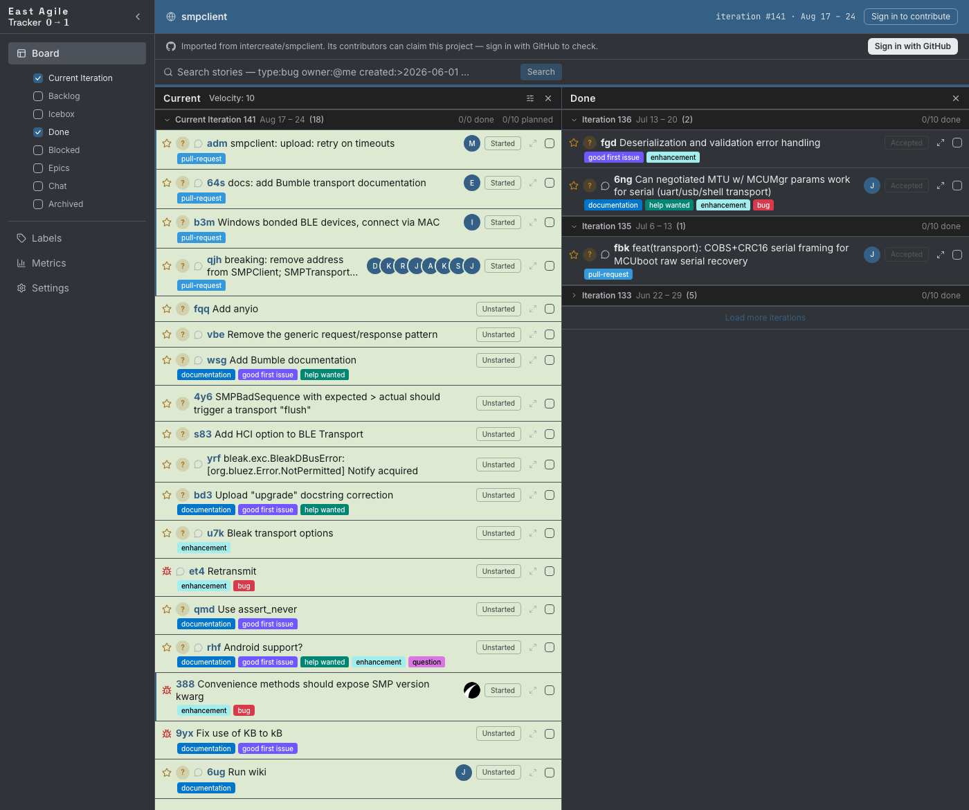Image resolution: width=969 pixels, height=810 pixels.
Task: Open comments on qjh breaking story
Action: click(198, 266)
